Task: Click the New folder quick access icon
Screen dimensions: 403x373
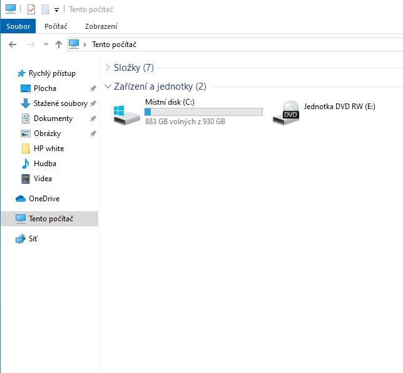Action: click(45, 9)
